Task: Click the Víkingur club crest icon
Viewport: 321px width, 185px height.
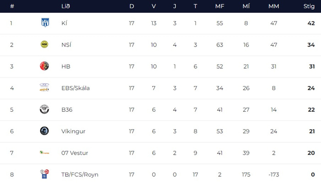Action: click(44, 131)
